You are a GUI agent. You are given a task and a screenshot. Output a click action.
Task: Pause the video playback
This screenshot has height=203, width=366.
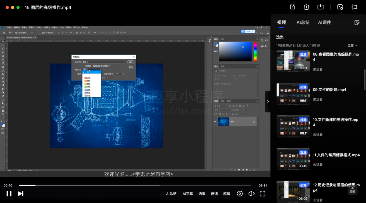click(x=9, y=194)
